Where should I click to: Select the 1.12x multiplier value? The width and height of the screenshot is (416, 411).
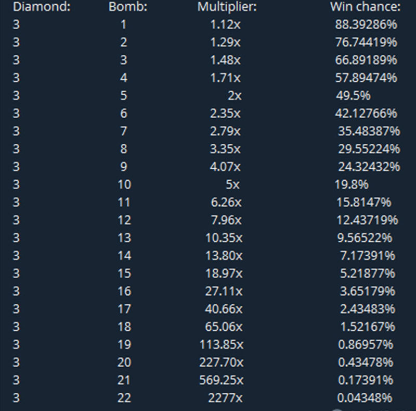226,24
